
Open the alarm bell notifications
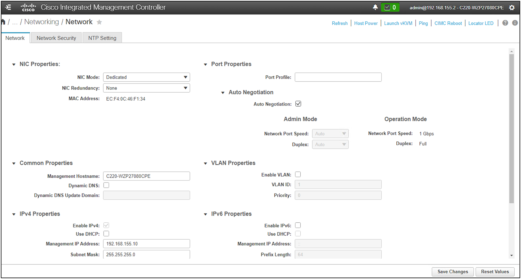(x=375, y=7)
